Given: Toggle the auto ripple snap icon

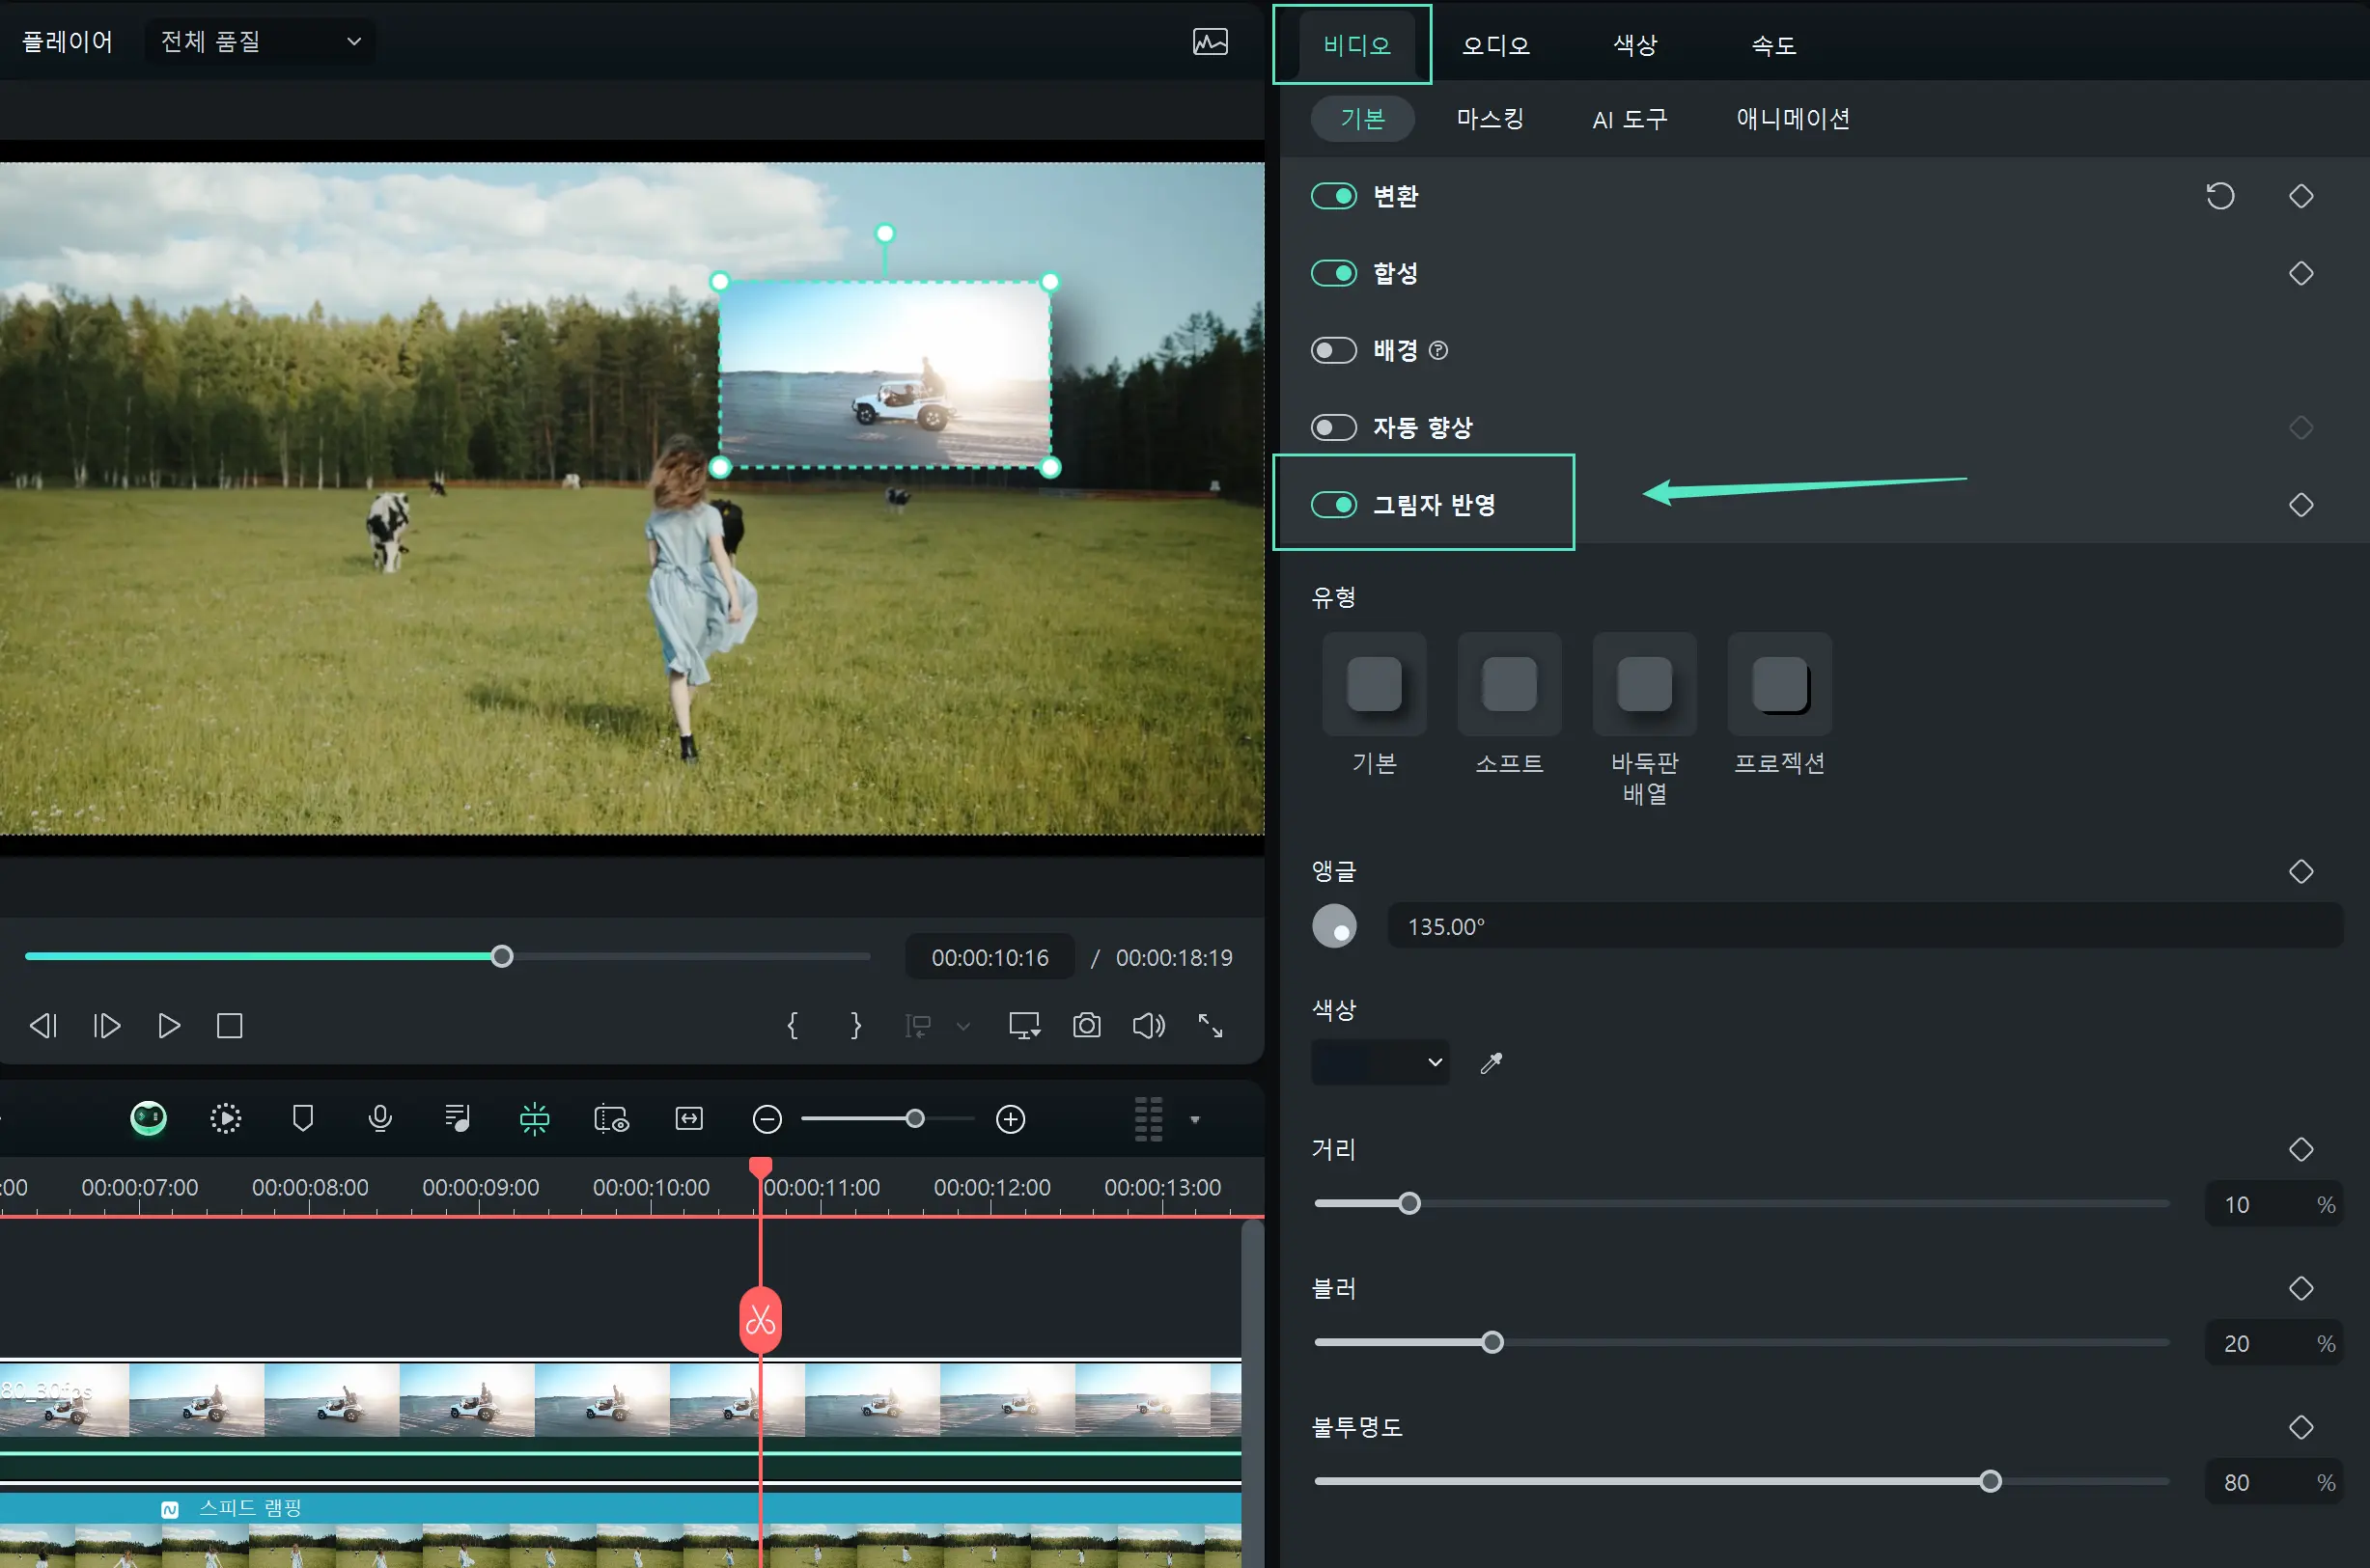Looking at the screenshot, I should 535,1118.
